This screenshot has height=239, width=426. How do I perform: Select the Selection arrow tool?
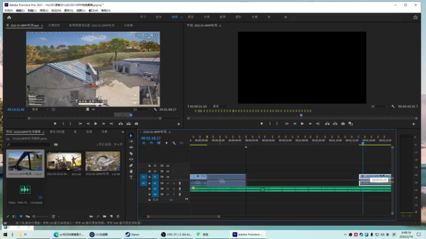tap(131, 135)
